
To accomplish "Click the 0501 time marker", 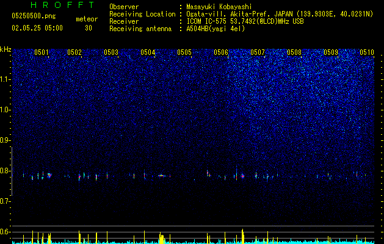I will [42, 52].
